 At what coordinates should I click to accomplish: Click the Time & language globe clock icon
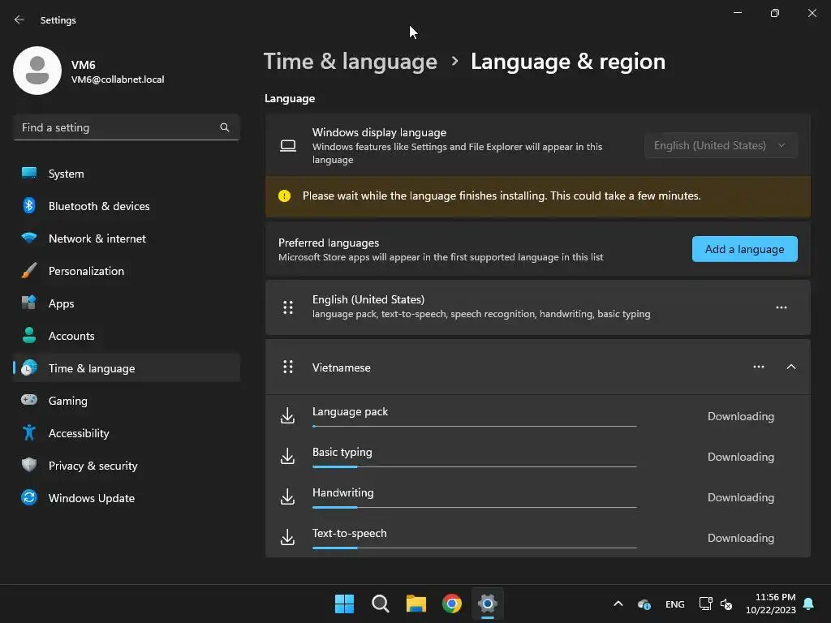(29, 367)
